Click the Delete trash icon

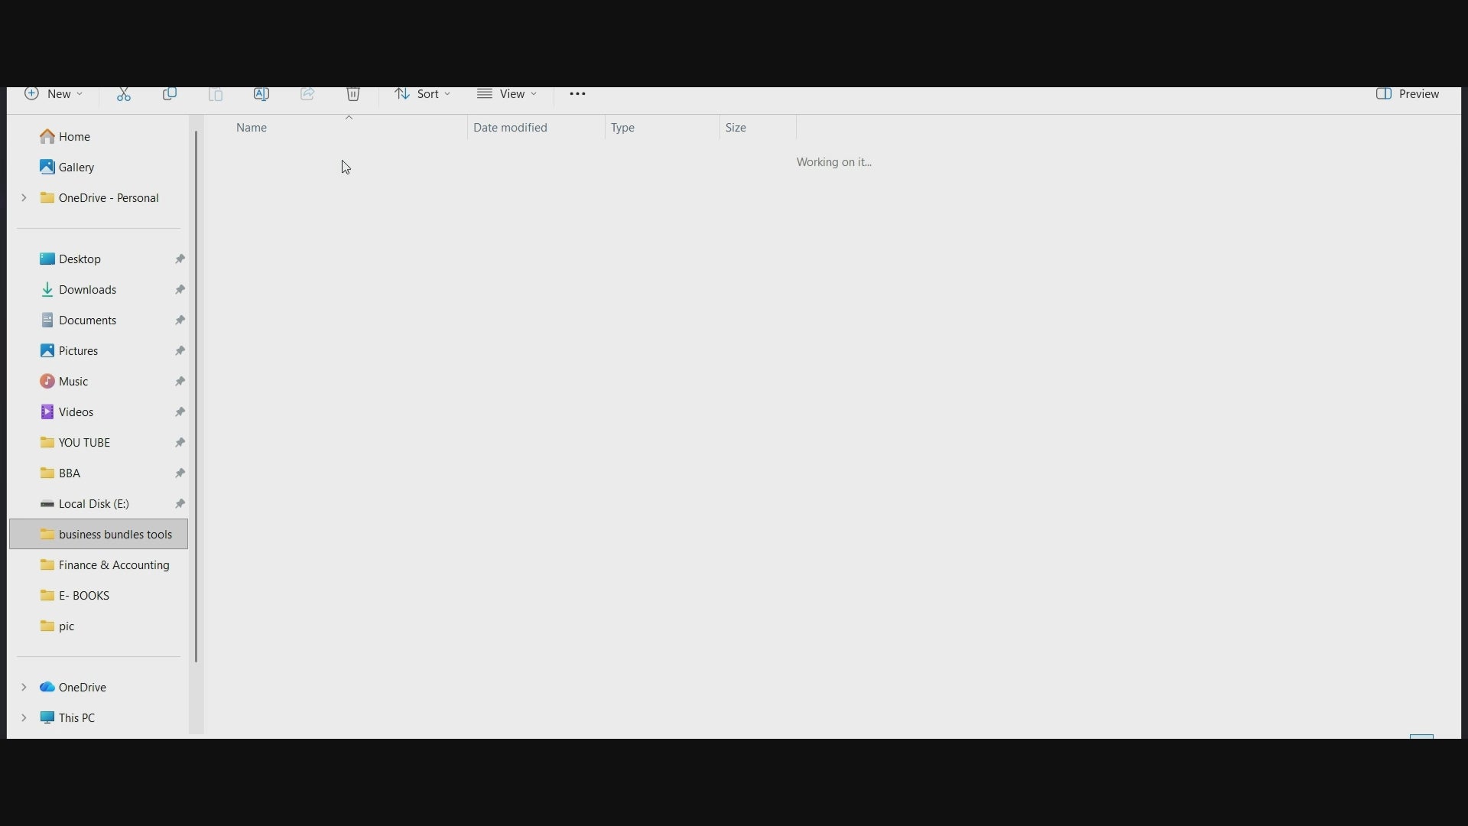pyautogui.click(x=353, y=94)
